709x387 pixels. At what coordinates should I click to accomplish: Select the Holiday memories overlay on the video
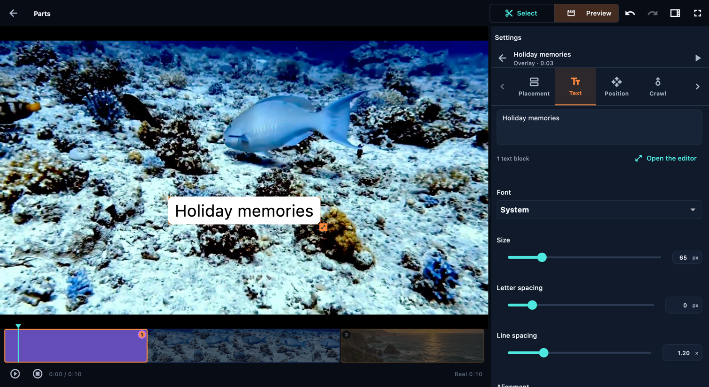244,211
